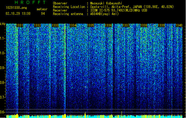Click the Receiver field label
The image size is (186, 118).
60,10
